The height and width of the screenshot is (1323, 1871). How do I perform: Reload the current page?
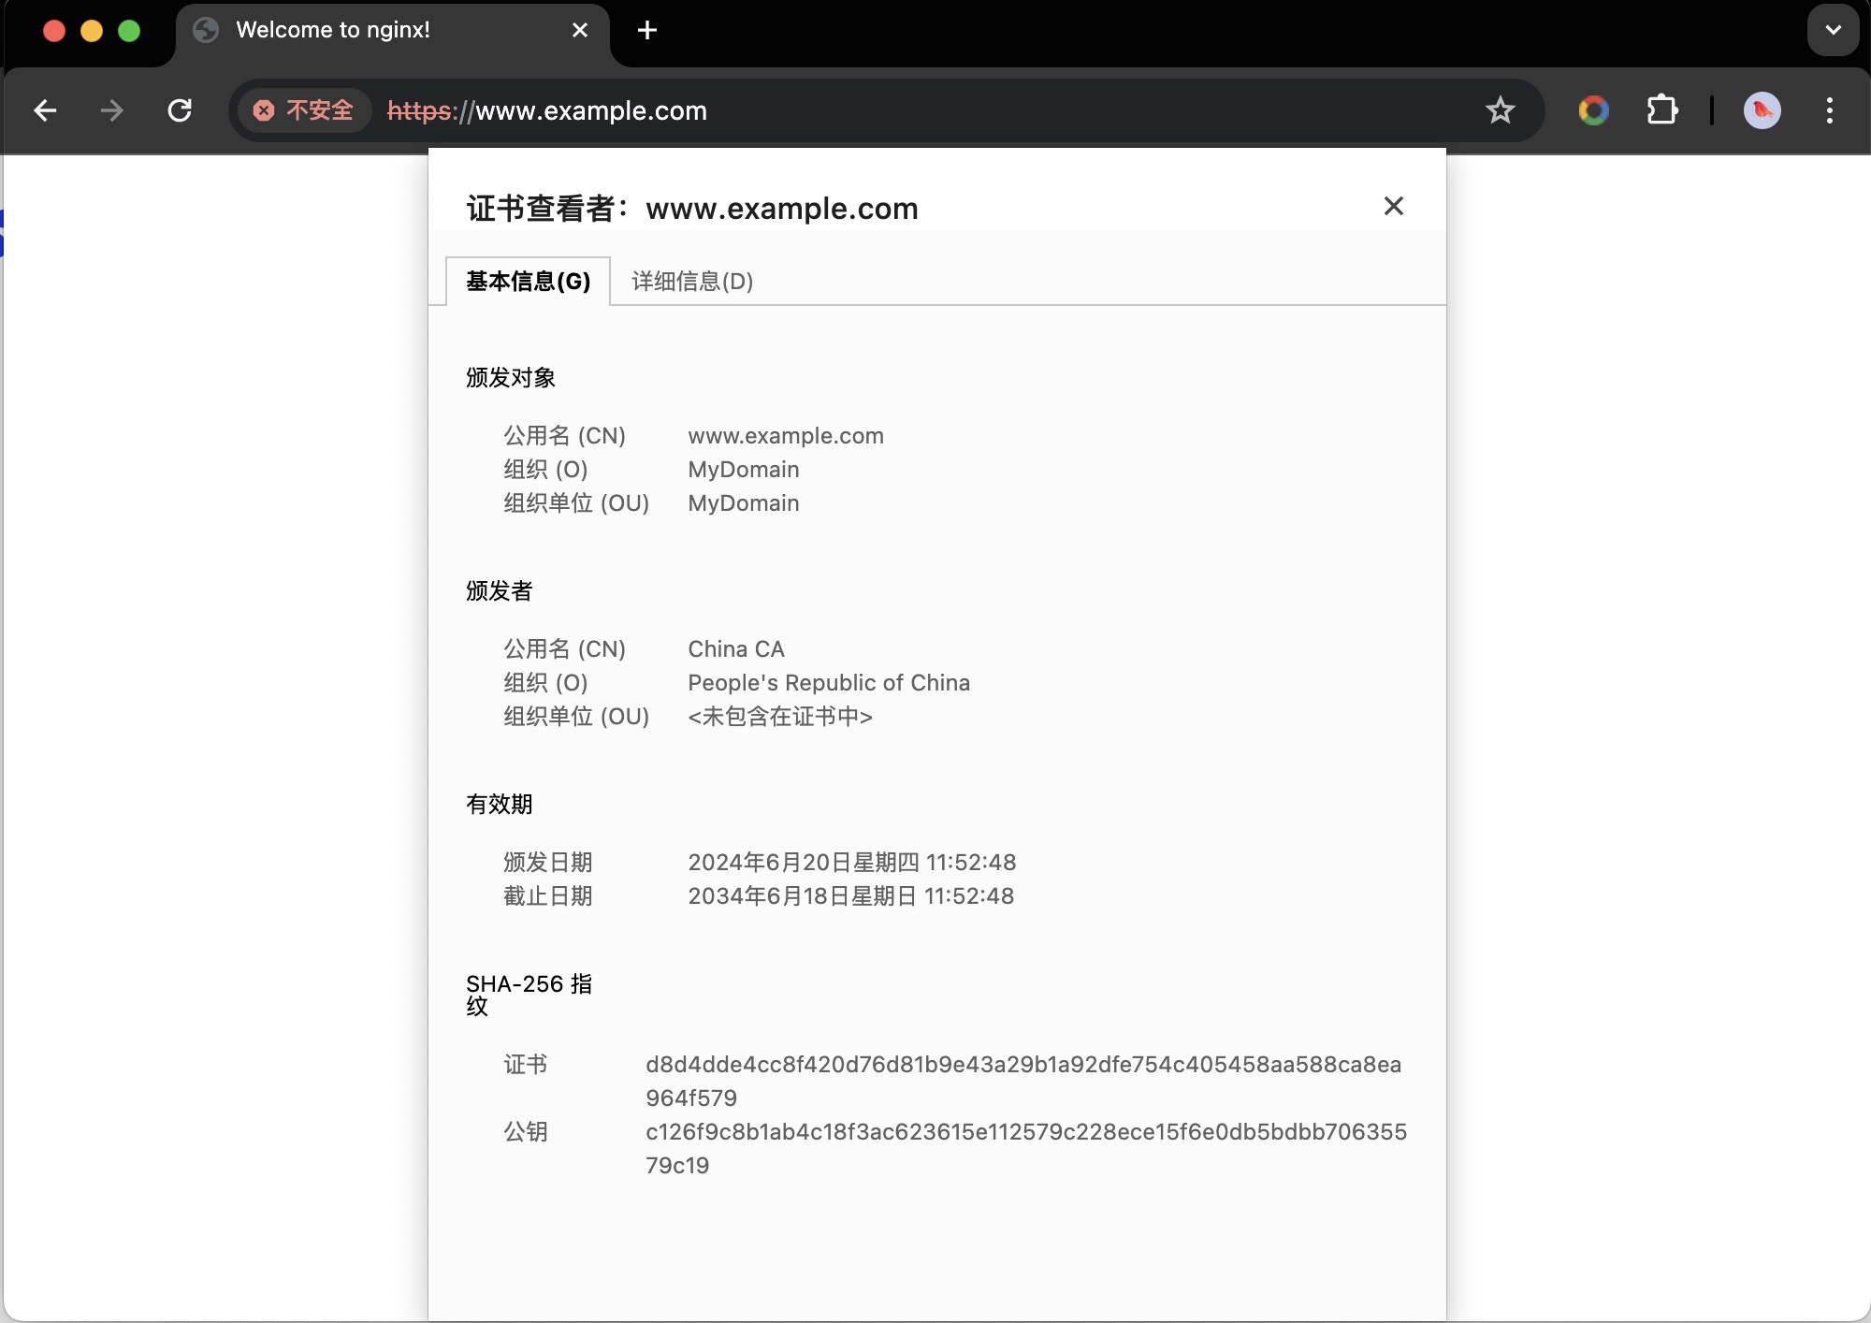180,110
